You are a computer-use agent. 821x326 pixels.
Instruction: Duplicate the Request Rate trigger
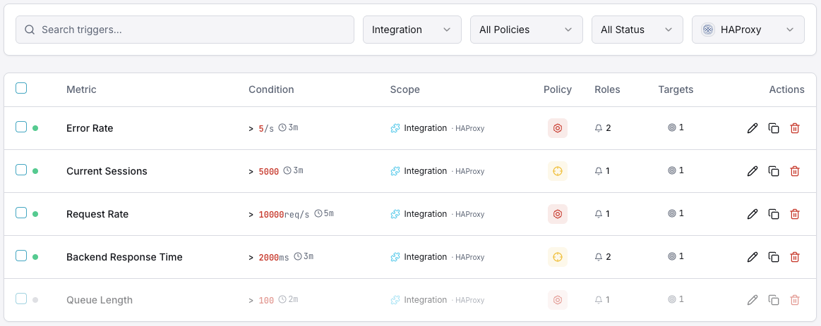click(x=774, y=213)
